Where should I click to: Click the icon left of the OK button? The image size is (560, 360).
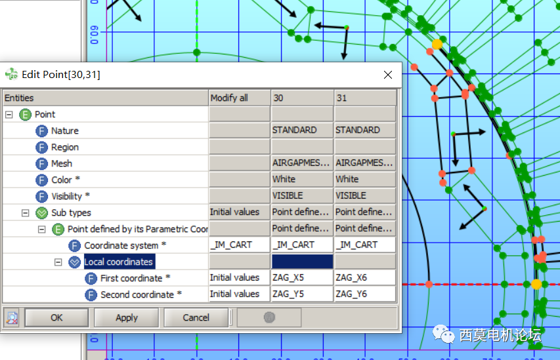click(x=12, y=317)
